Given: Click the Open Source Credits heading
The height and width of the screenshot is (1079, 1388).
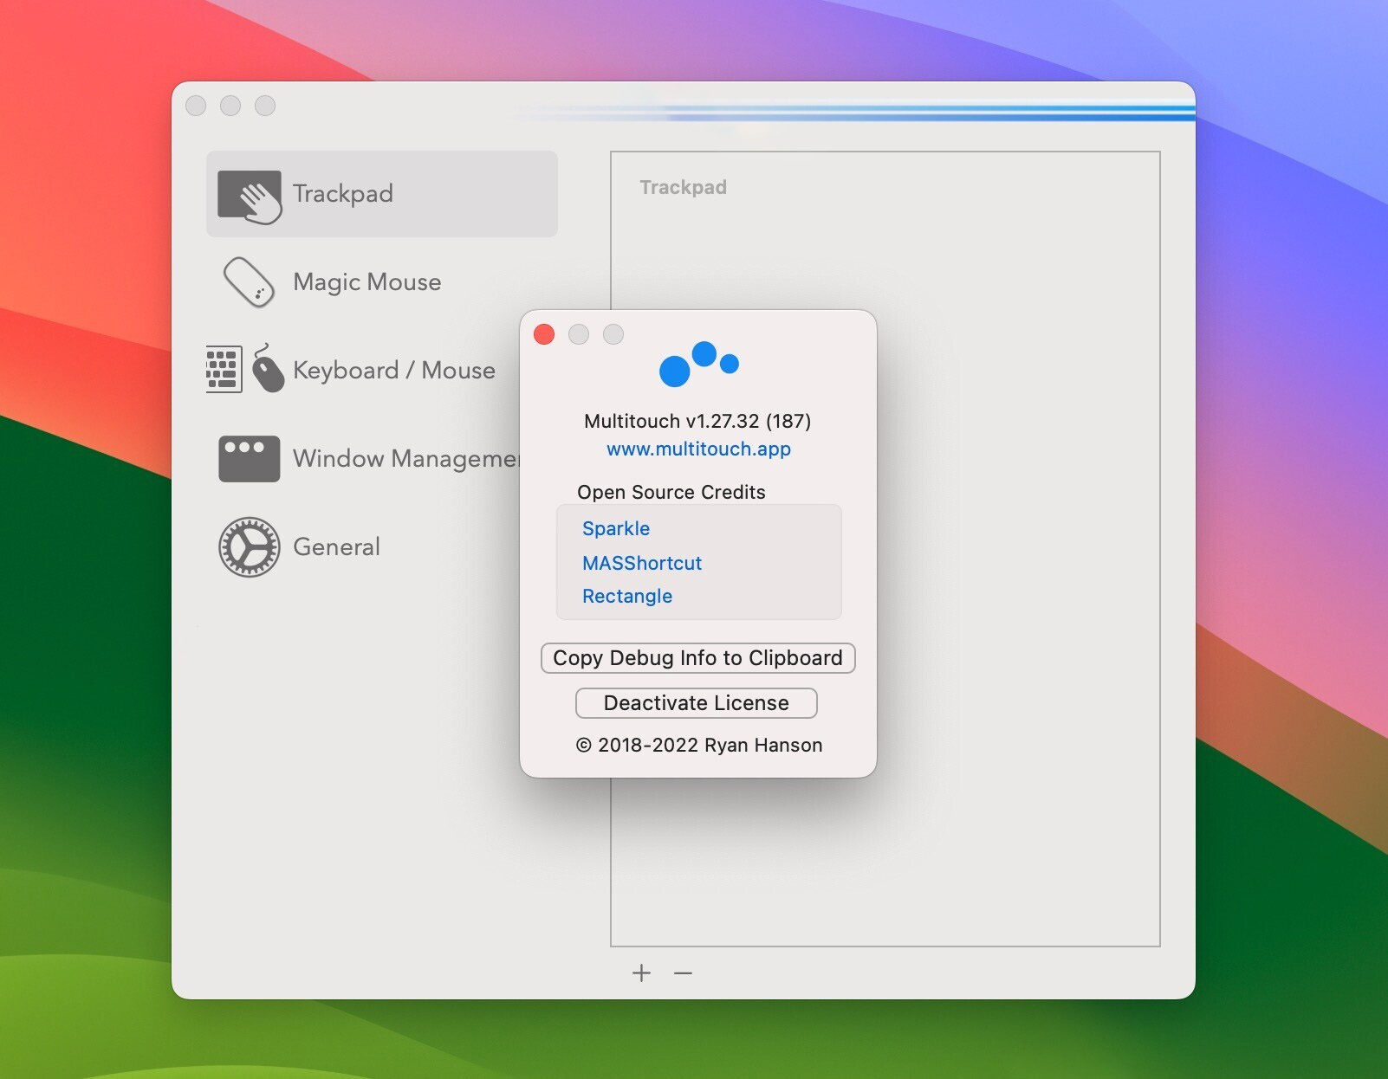Looking at the screenshot, I should coord(671,492).
